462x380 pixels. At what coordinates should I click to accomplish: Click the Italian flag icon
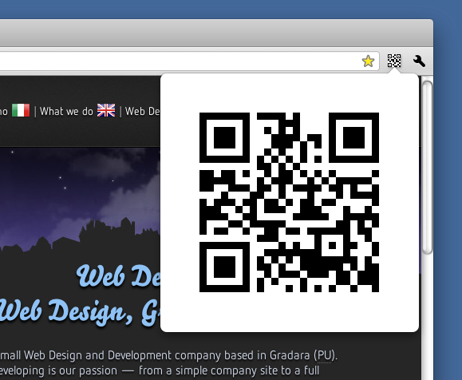pyautogui.click(x=21, y=110)
